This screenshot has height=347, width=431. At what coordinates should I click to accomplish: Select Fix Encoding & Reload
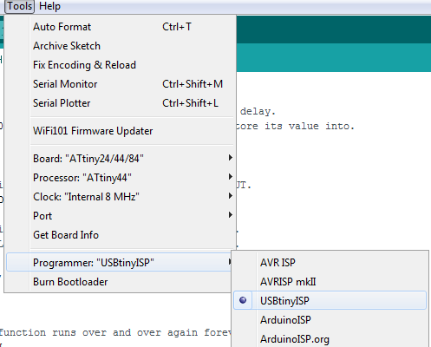tap(120, 65)
